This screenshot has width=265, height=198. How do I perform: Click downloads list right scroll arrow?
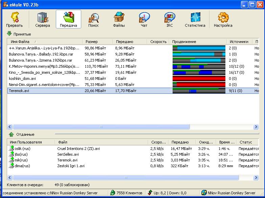256,127
